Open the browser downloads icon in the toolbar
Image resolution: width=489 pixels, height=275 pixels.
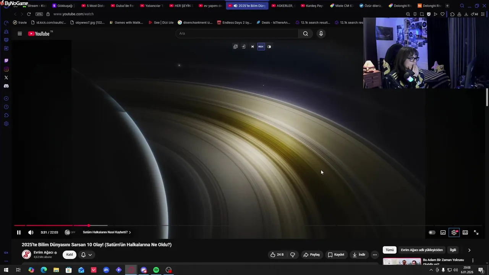[x=466, y=14]
